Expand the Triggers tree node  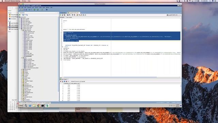click(x=21, y=80)
